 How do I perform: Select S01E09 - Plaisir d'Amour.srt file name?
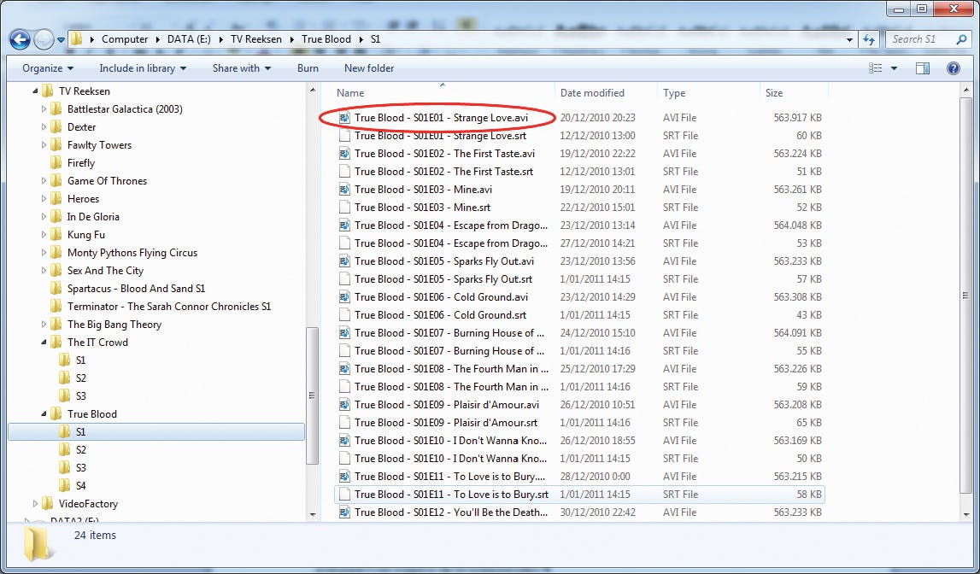click(x=446, y=423)
